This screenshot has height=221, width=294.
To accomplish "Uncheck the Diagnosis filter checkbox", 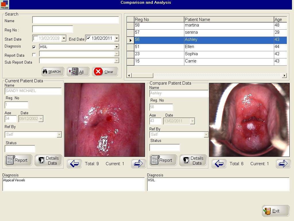I will click(34, 47).
